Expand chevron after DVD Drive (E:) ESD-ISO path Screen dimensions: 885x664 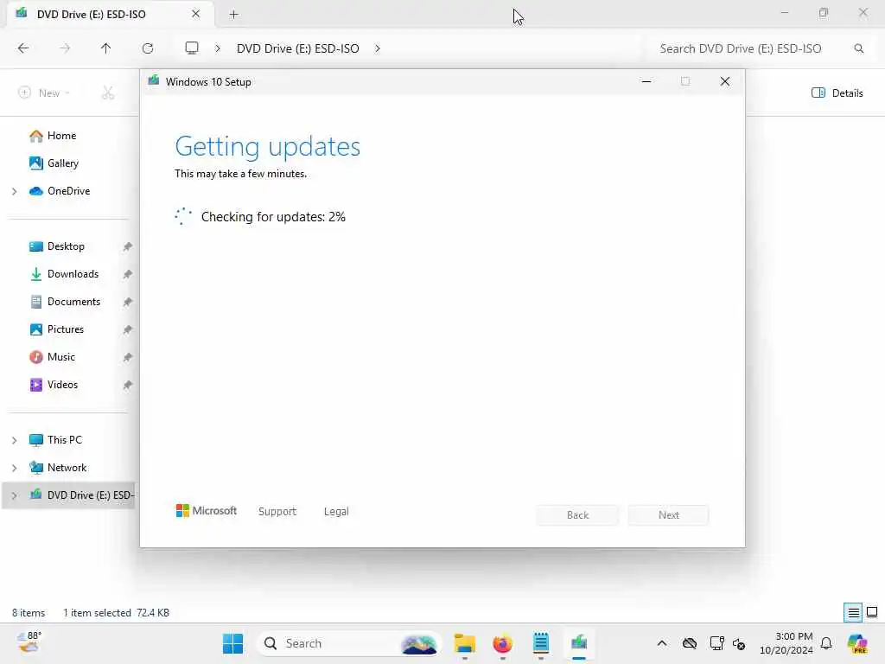point(378,48)
